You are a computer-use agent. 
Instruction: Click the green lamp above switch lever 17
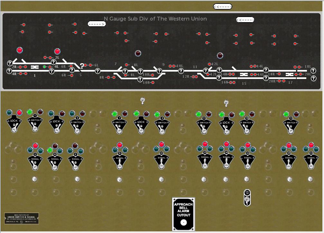[x=286, y=114]
